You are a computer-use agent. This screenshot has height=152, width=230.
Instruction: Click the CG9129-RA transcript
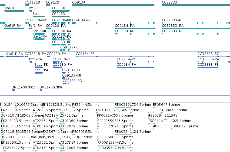(48, 28)
